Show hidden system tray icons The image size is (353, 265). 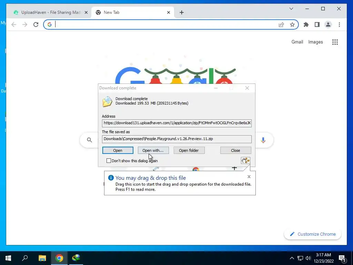coord(292,258)
